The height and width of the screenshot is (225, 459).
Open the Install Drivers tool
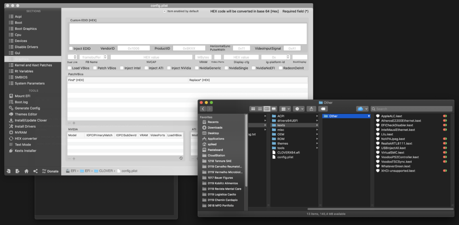(25, 126)
